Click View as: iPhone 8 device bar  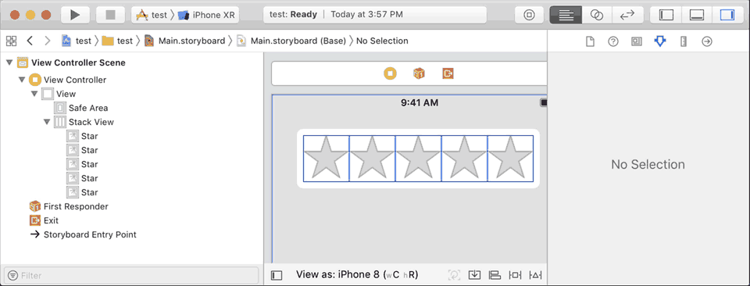click(x=357, y=274)
